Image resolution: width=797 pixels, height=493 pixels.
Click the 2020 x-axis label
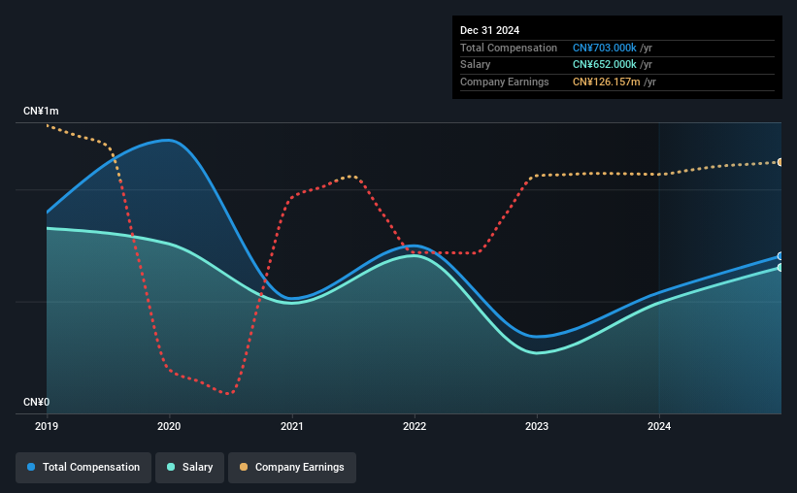[169, 426]
